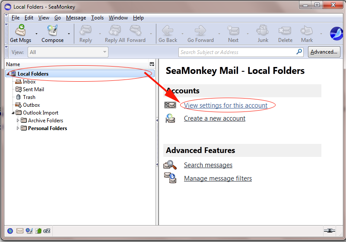Viewport: 346px width, 242px height.
Task: Click the SeaMonkey throbber logo
Action: (336, 34)
